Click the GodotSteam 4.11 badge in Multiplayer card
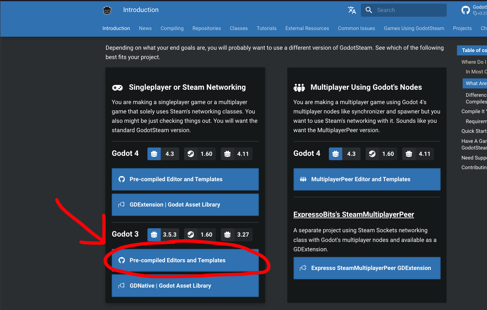 (418, 154)
